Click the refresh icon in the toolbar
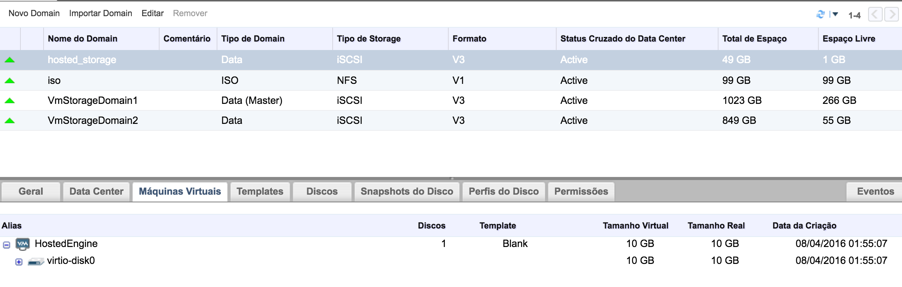Viewport: 902px width, 287px height. (x=820, y=14)
